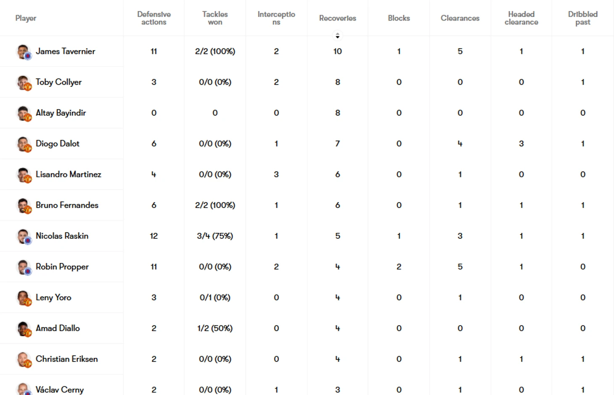Screen dimensions: 614x395
Task: Select Diogo Dalot's avatar icon
Action: tap(24, 144)
